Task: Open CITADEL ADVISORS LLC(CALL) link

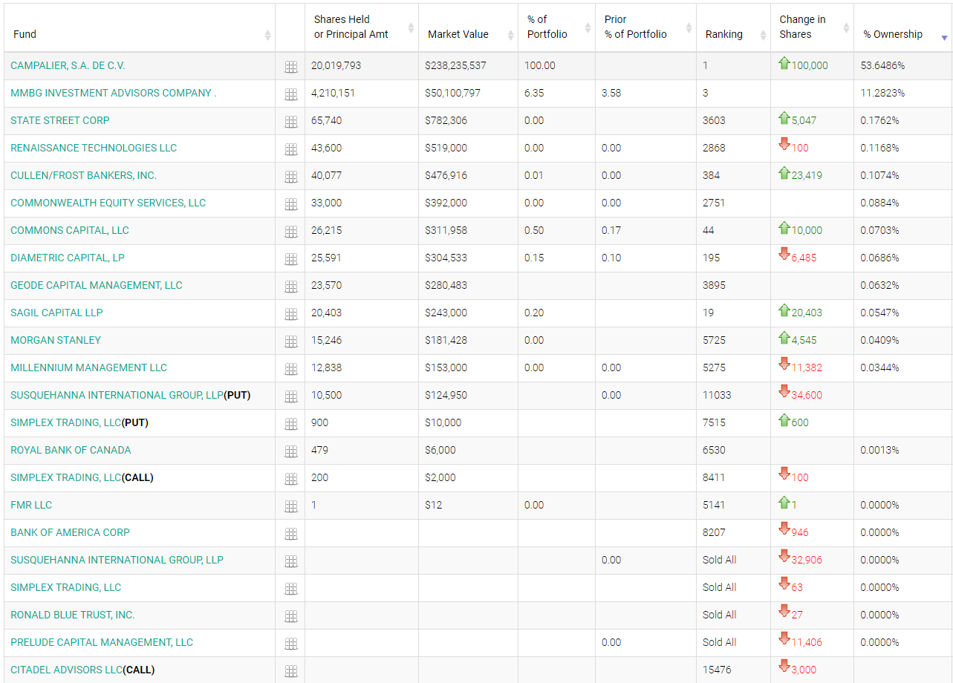Action: [x=82, y=670]
